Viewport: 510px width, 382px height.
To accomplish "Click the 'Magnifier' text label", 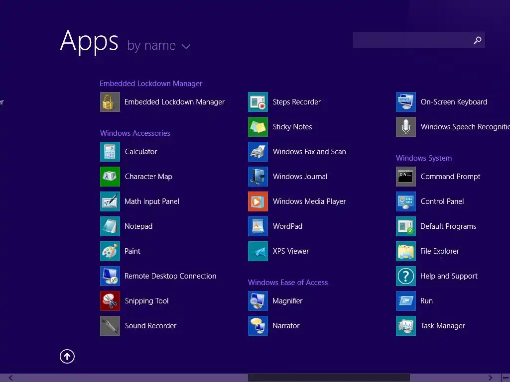I will tap(287, 301).
